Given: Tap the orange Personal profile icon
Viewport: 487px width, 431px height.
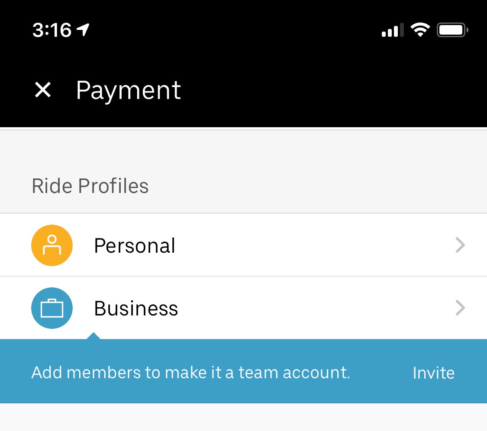Looking at the screenshot, I should pos(52,245).
